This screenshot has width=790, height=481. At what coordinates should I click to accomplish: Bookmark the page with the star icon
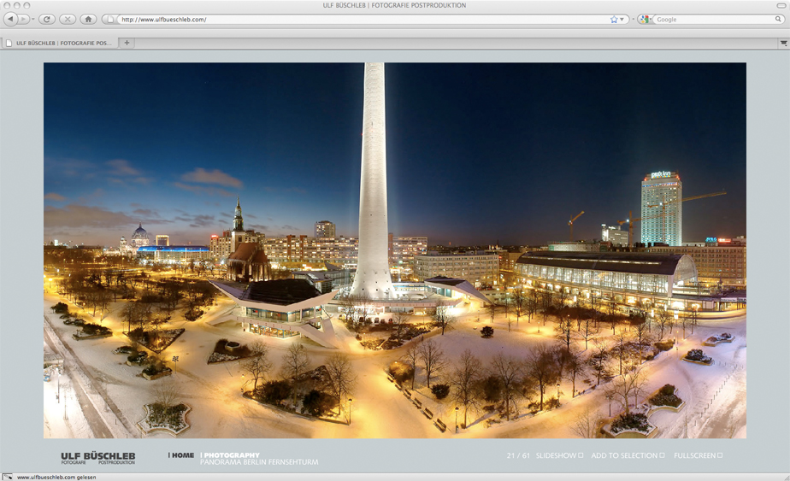pos(614,19)
